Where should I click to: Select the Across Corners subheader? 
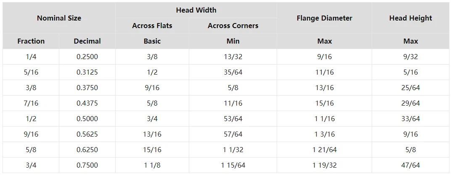pos(233,26)
